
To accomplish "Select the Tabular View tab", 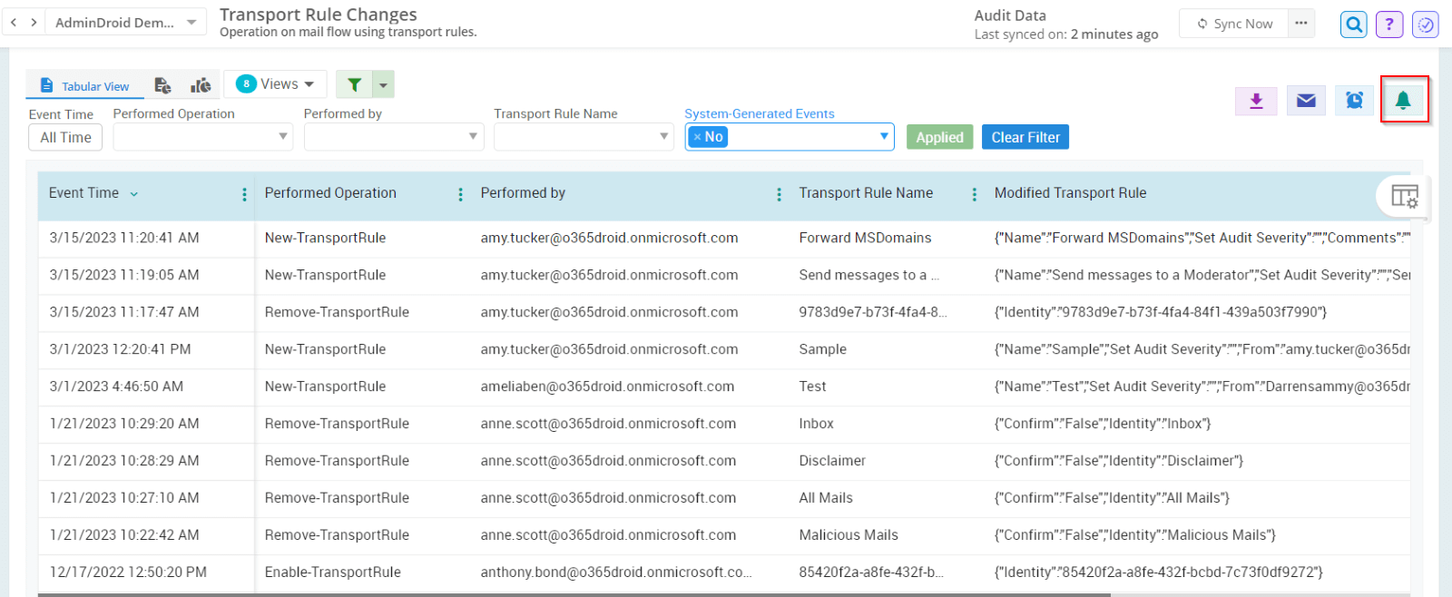I will pyautogui.click(x=84, y=86).
